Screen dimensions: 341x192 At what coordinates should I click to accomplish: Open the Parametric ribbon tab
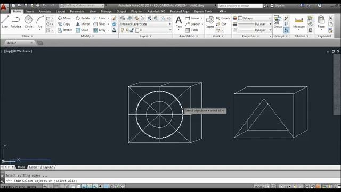[x=77, y=11]
